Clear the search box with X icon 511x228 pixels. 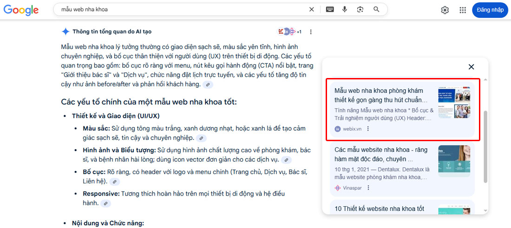pos(312,9)
